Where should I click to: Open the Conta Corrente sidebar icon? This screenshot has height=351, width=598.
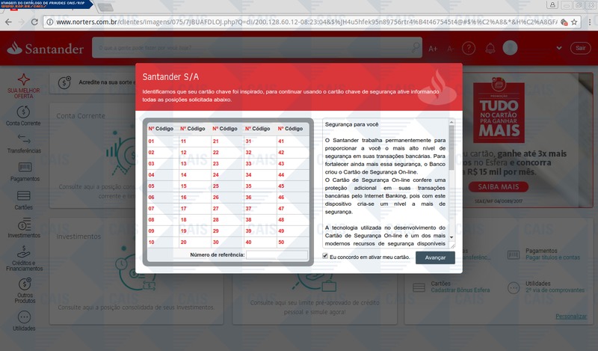pos(23,112)
